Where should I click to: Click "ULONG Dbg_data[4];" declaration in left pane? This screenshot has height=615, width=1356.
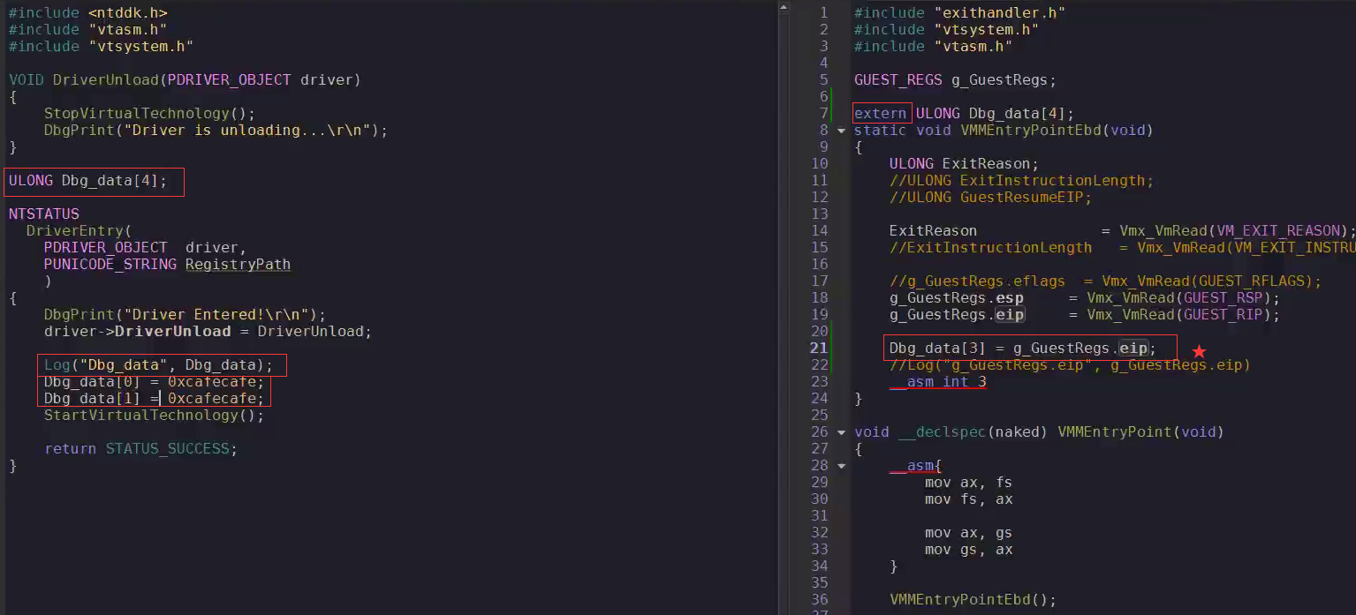click(x=88, y=181)
